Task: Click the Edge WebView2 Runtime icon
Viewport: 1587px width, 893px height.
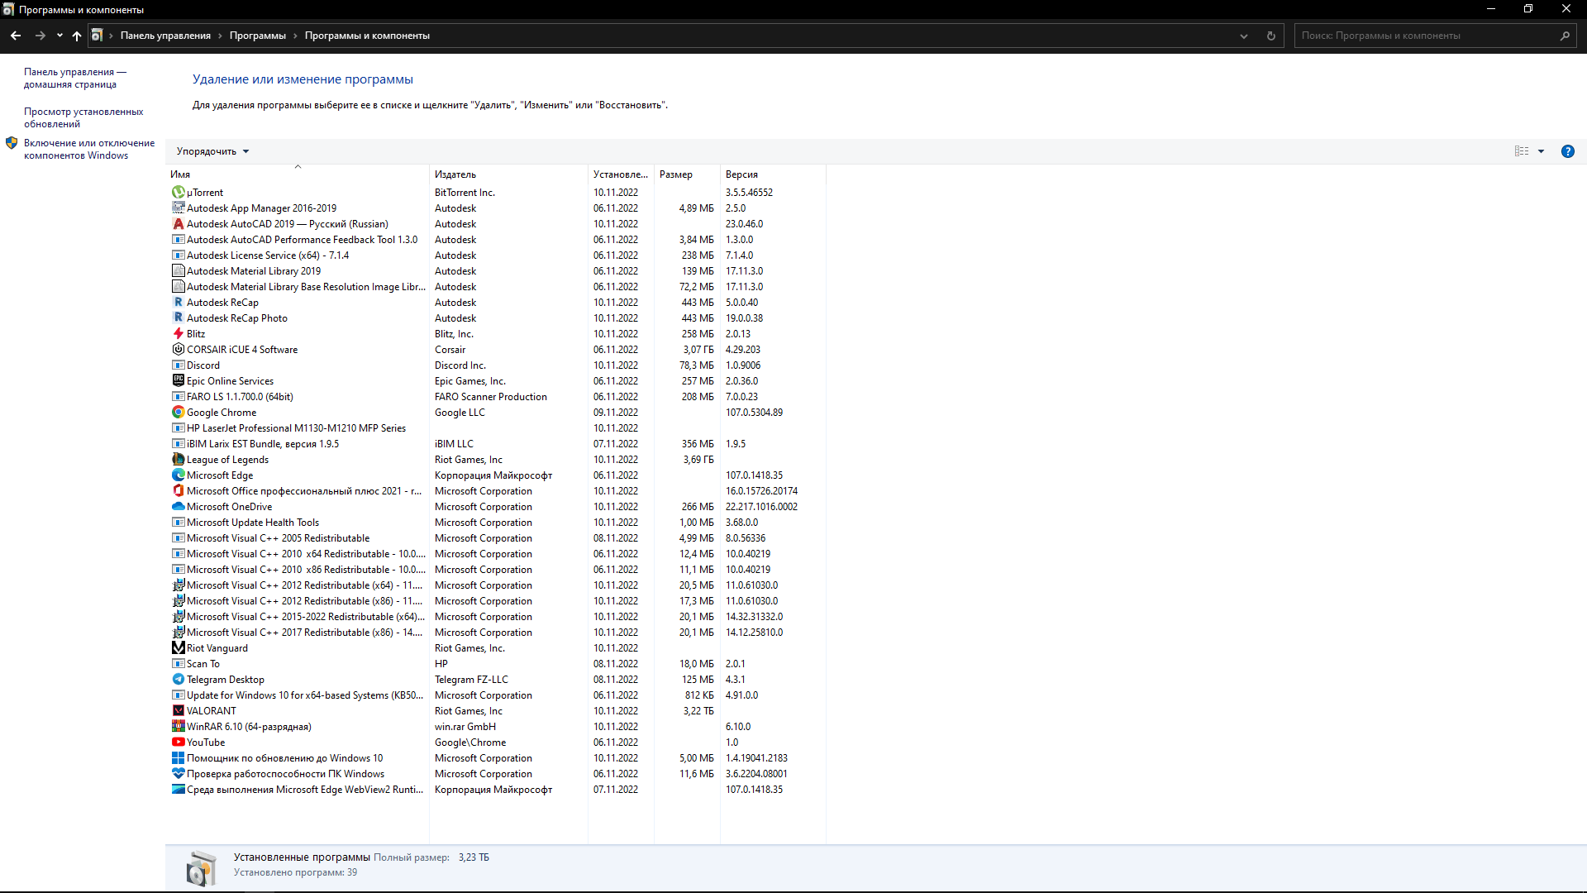Action: [178, 789]
